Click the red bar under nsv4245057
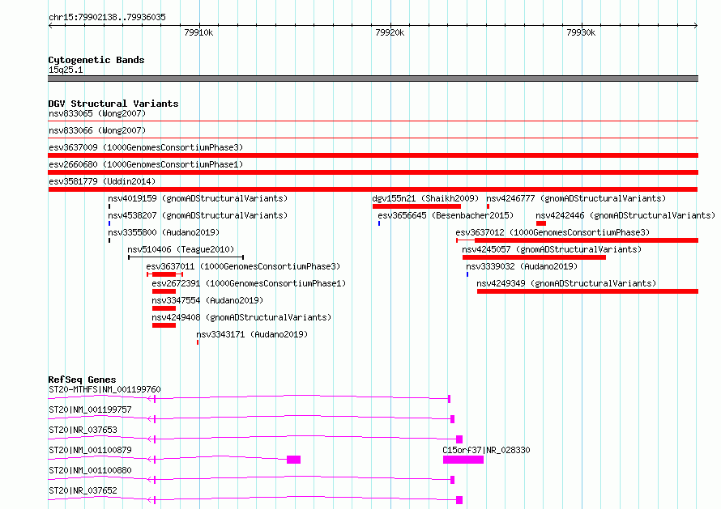721x509 pixels. click(535, 257)
